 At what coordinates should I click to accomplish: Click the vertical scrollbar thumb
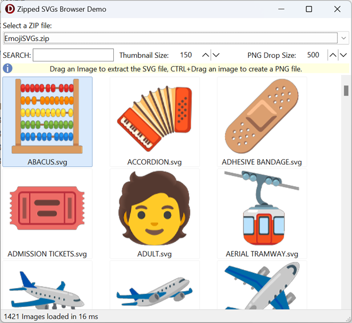pyautogui.click(x=346, y=90)
